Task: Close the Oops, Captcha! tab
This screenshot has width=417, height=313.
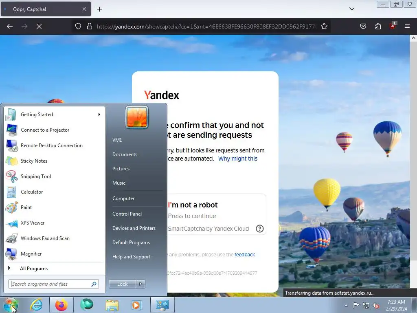Action: point(84,9)
